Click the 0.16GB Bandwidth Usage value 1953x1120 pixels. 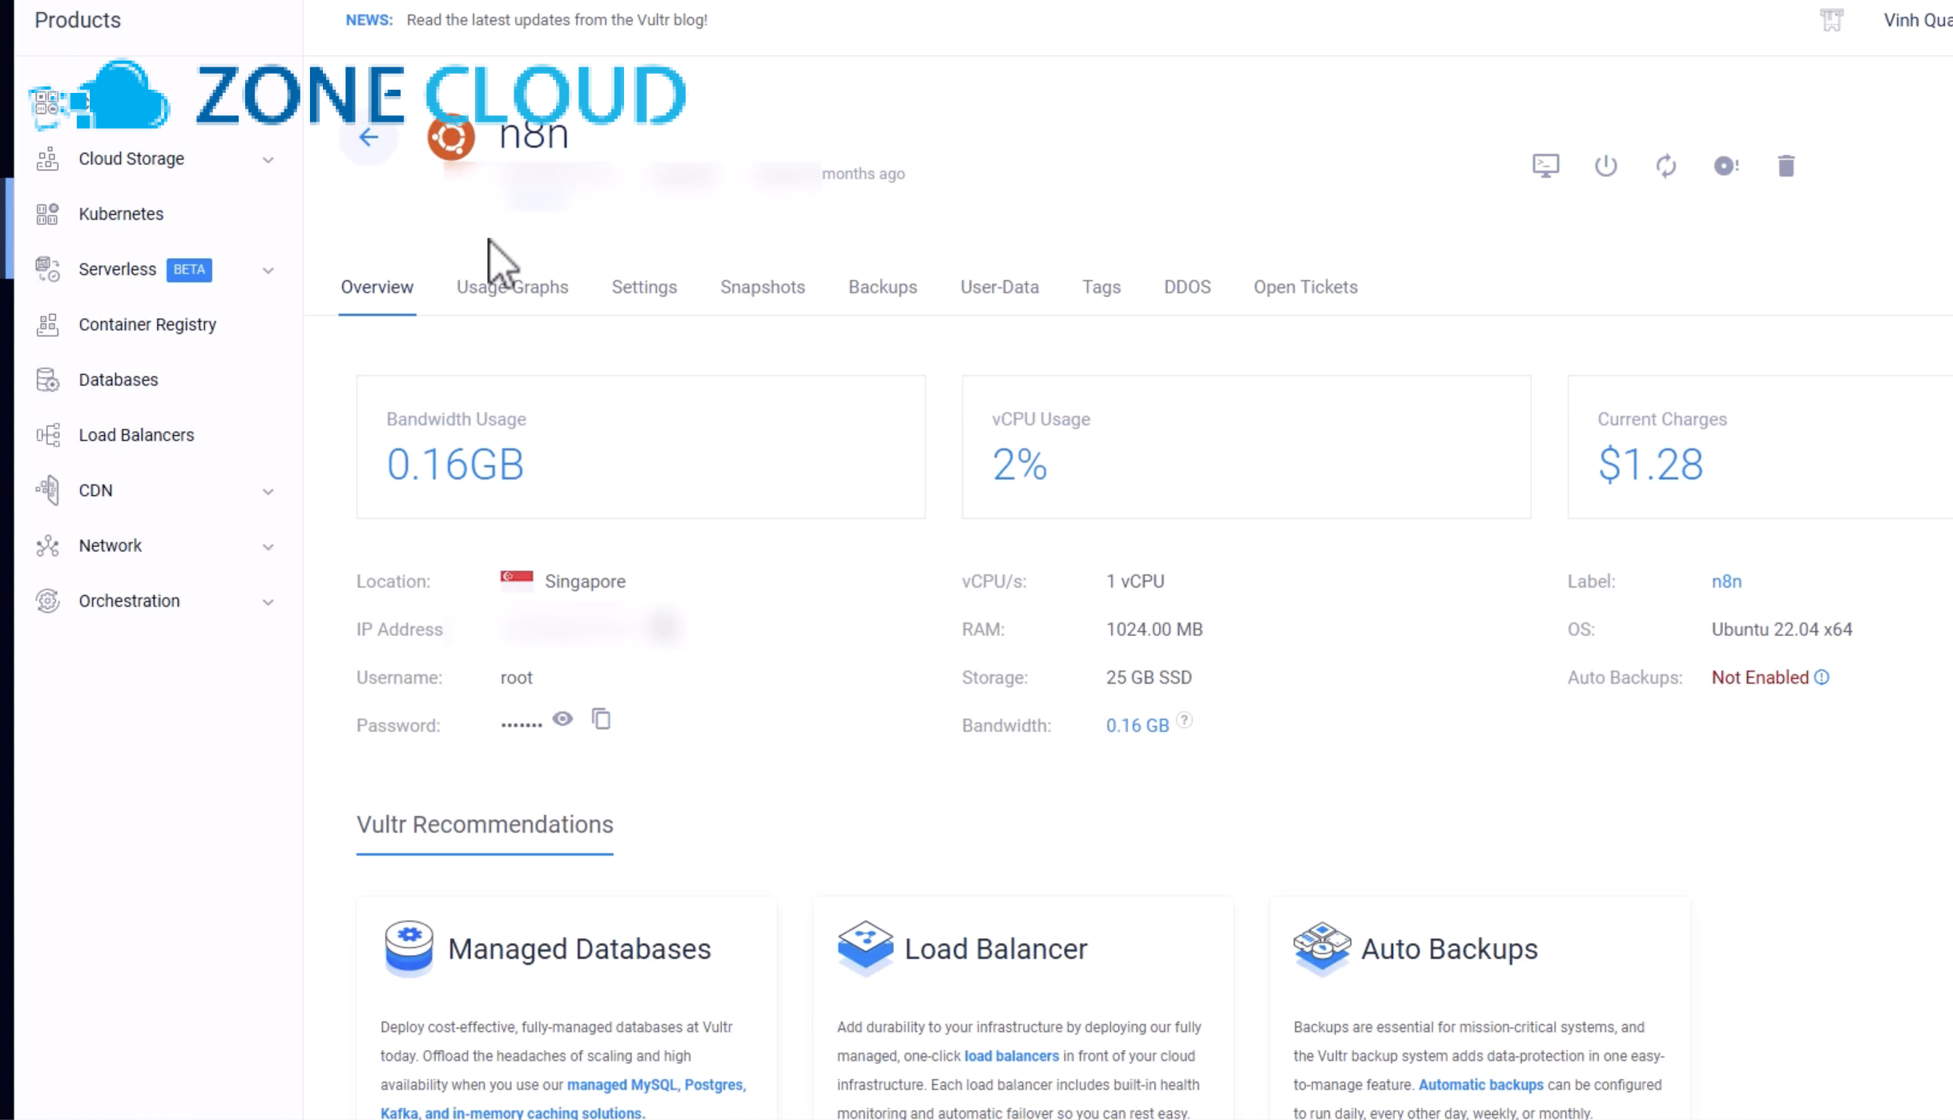click(x=455, y=464)
